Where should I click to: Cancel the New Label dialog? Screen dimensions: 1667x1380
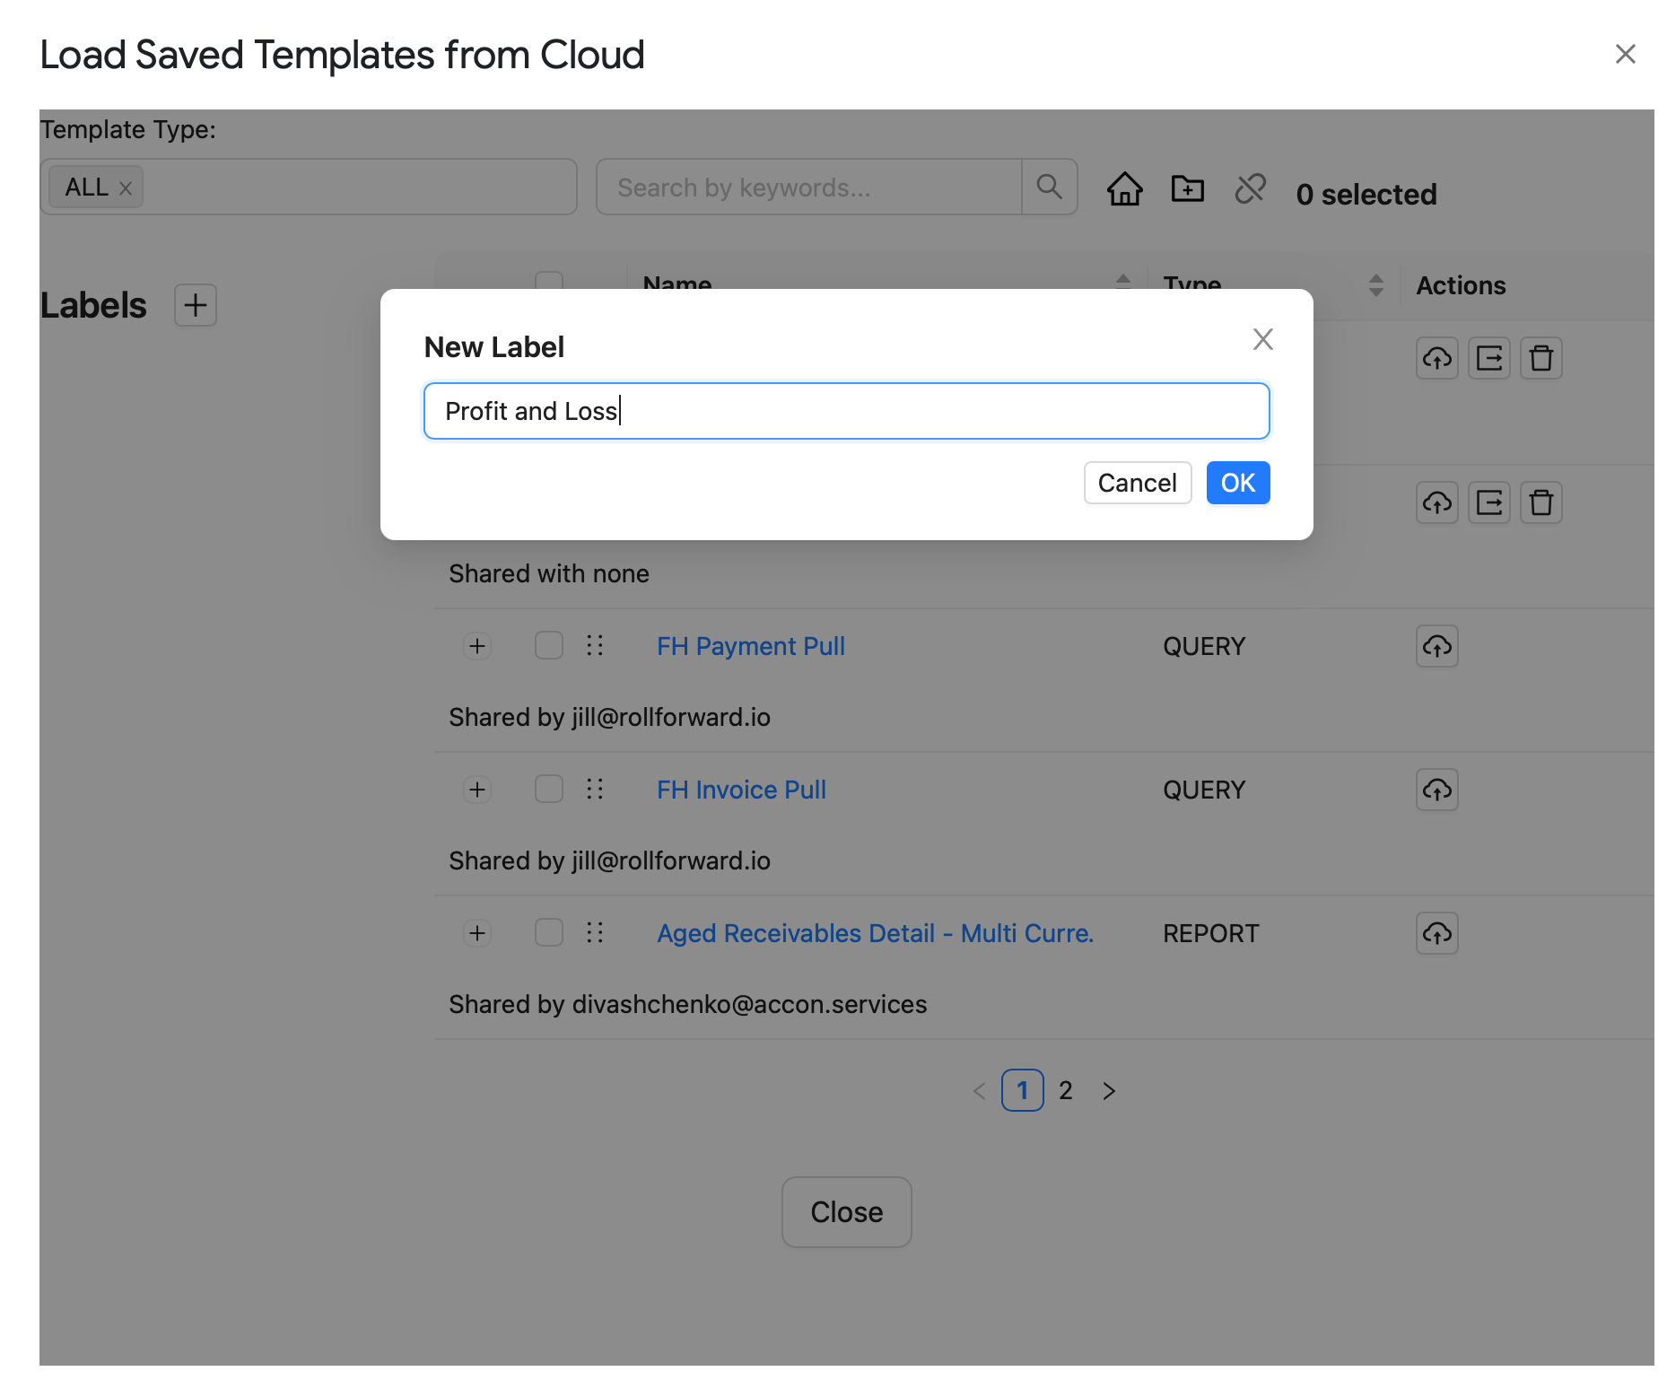pos(1137,483)
